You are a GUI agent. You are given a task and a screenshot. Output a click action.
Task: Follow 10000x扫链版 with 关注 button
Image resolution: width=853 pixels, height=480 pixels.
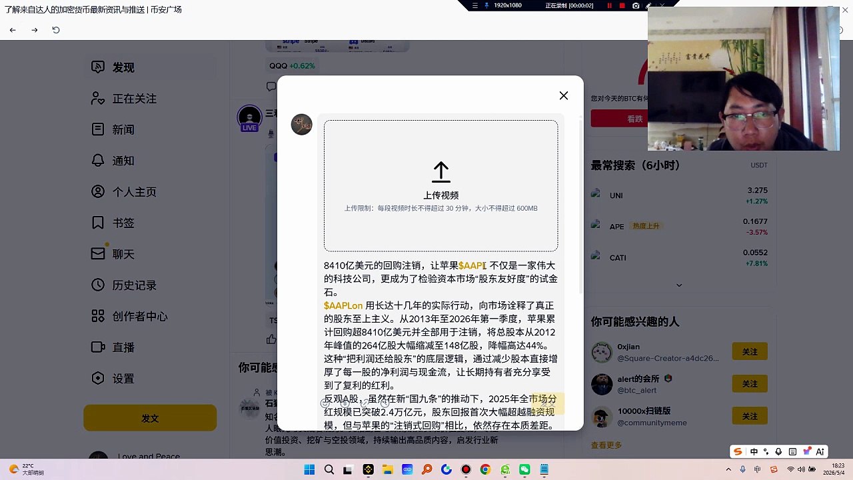click(750, 416)
